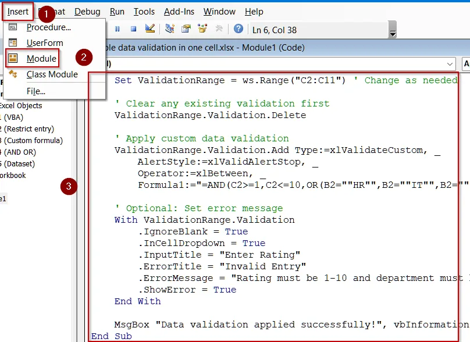Click the 'Set ValidationRange' code line
The height and width of the screenshot is (342, 470).
286,80
